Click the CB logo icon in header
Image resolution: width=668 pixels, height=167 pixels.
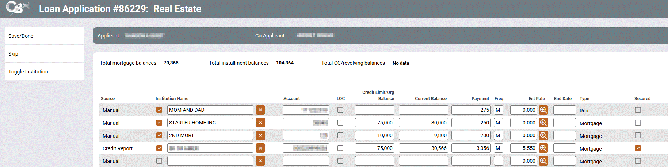point(17,8)
